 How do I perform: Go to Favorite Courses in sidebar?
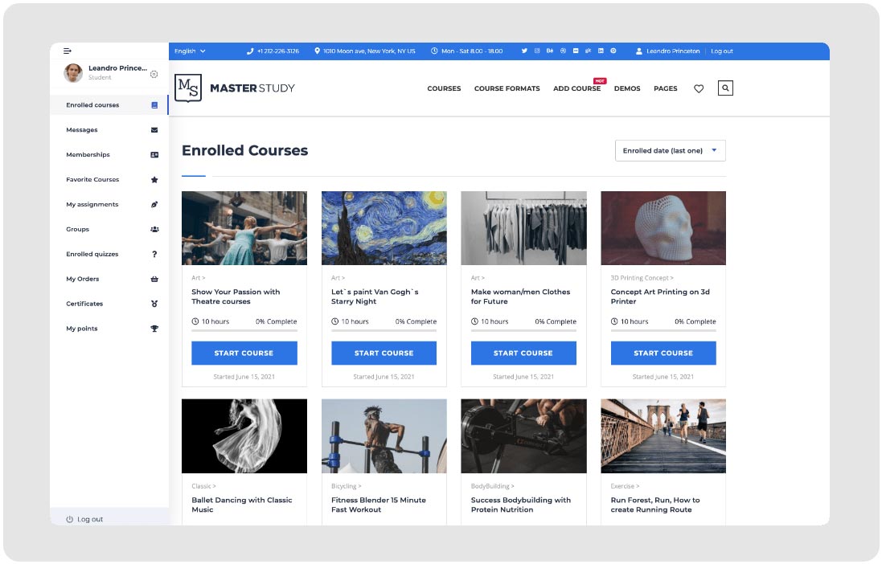[109, 180]
